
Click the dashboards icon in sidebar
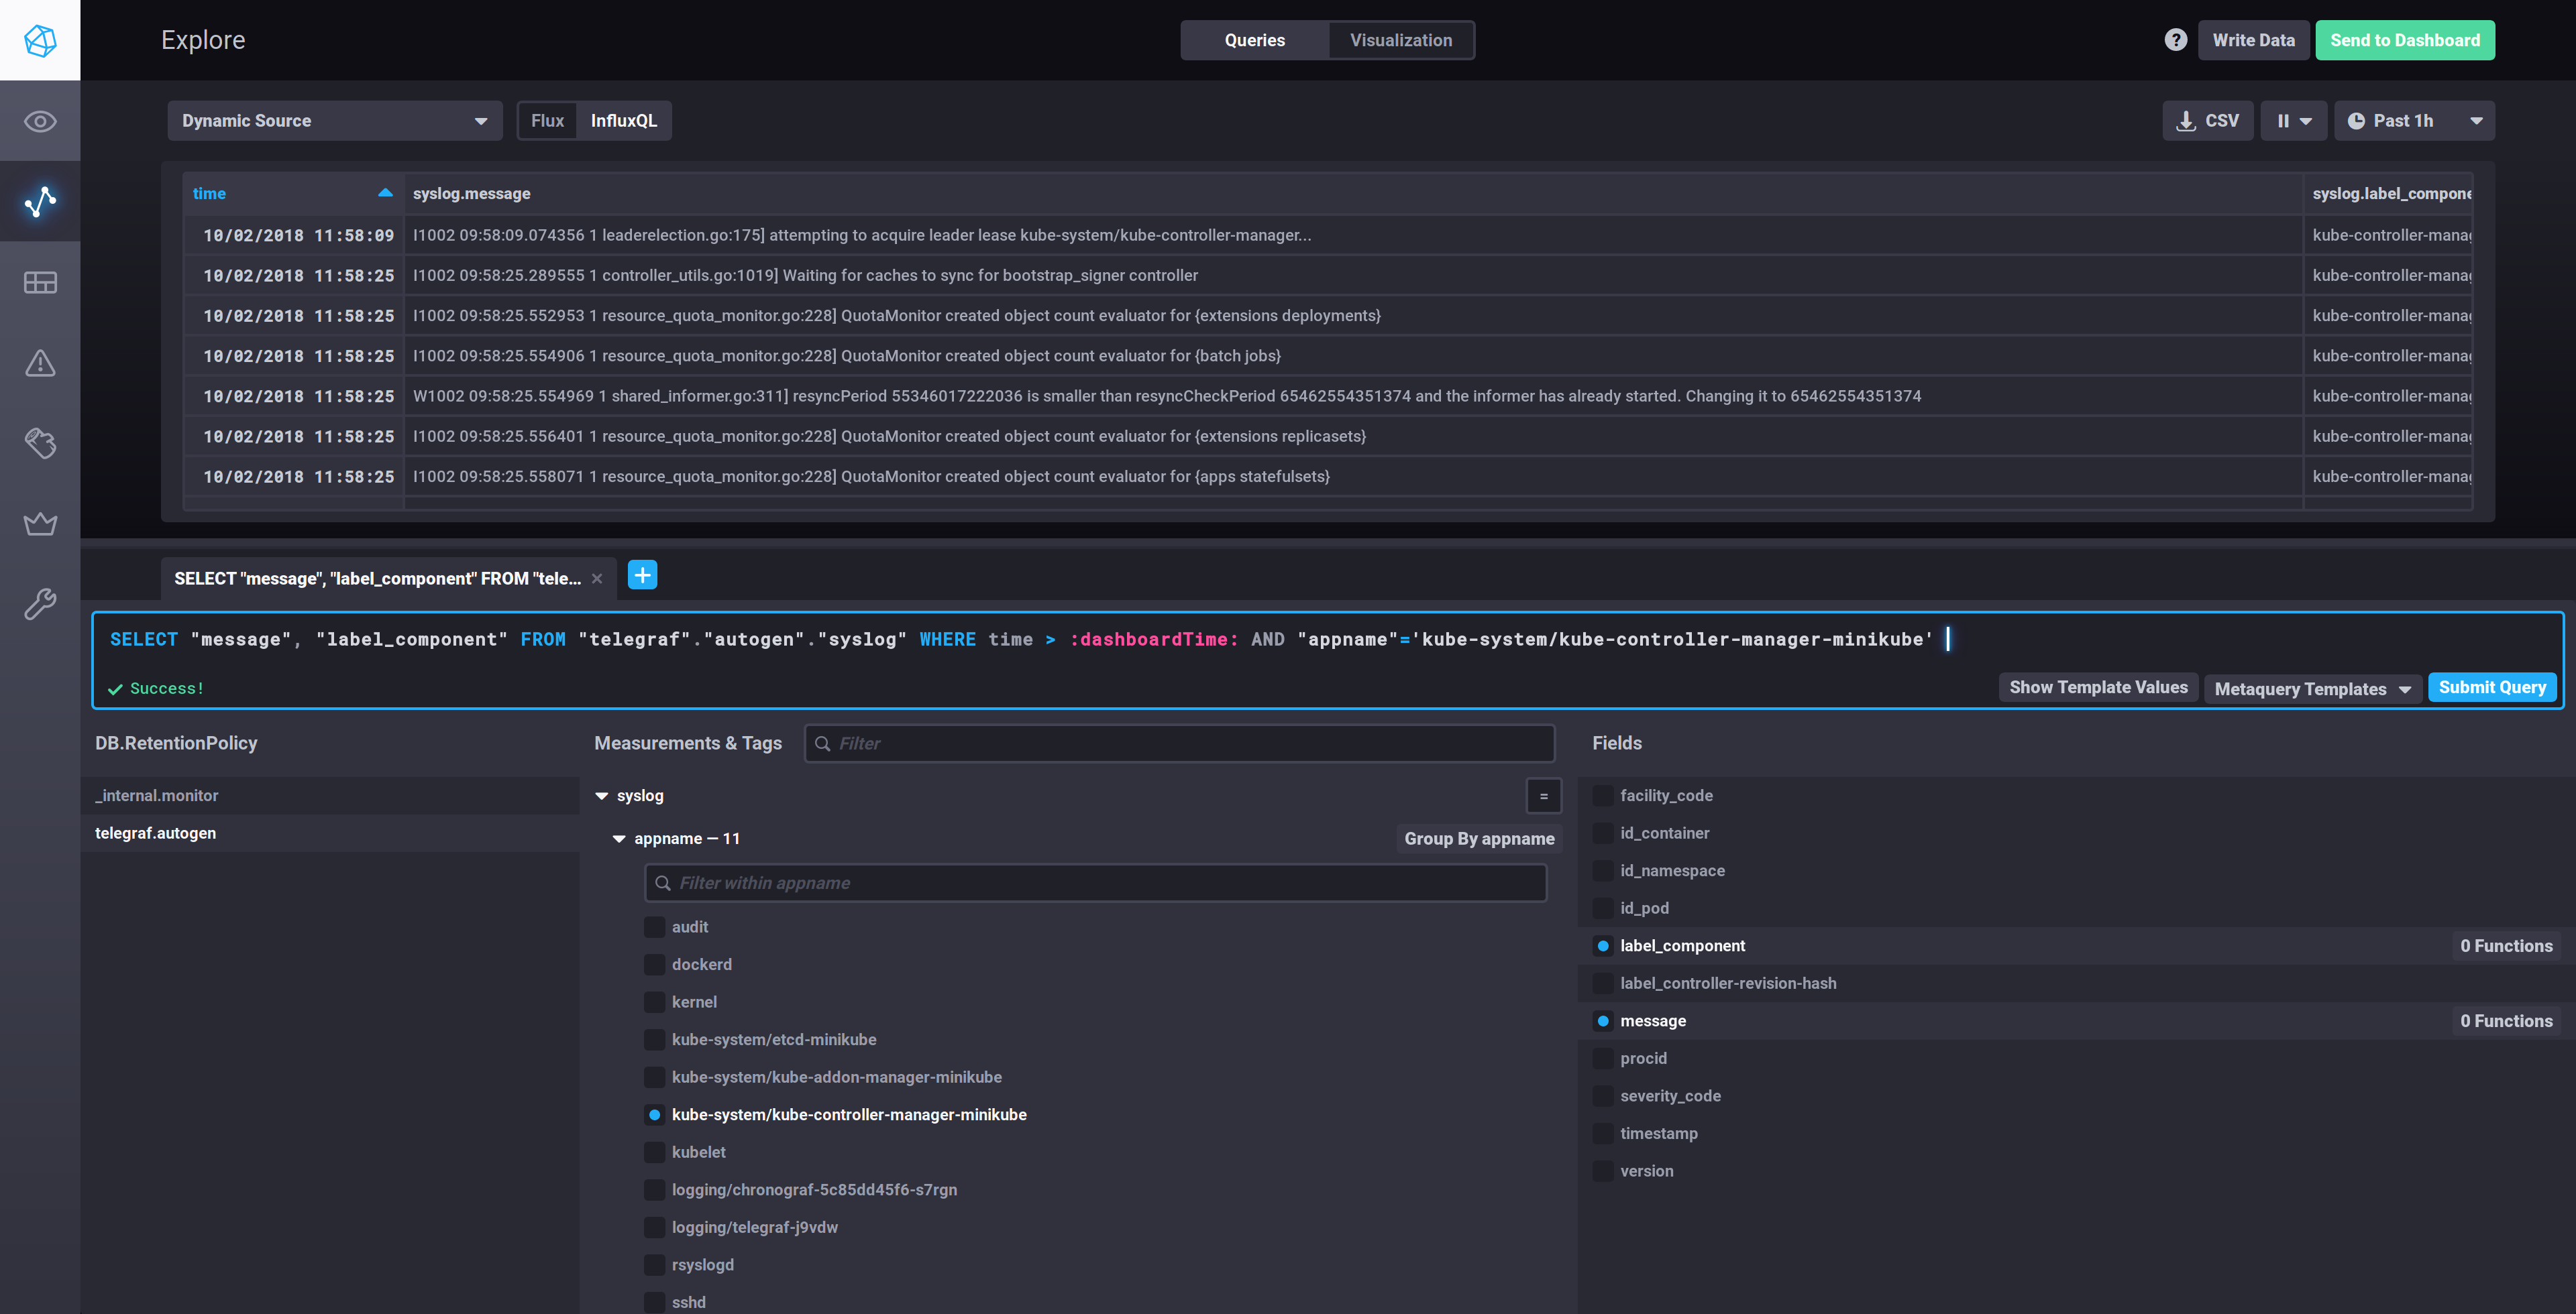(40, 280)
